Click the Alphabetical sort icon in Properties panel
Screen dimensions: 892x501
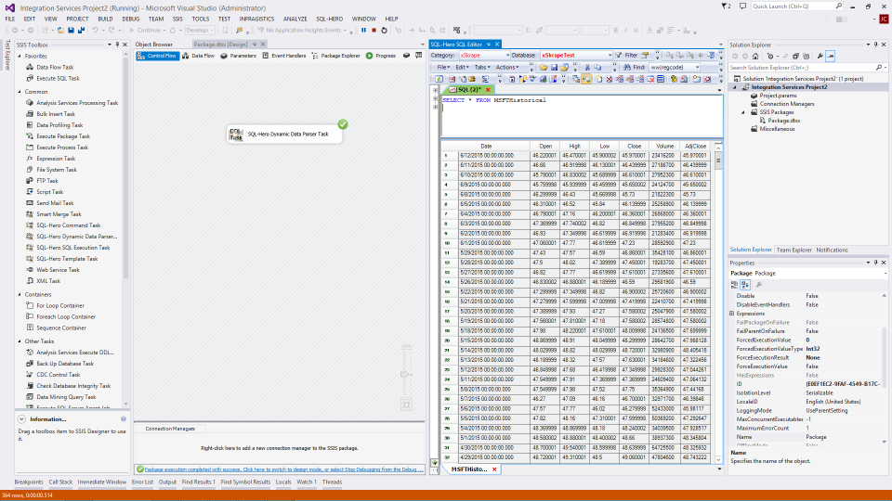(745, 285)
